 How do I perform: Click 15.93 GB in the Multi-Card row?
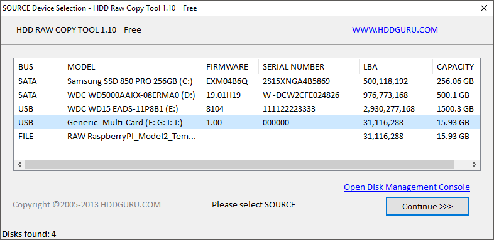pyautogui.click(x=453, y=123)
